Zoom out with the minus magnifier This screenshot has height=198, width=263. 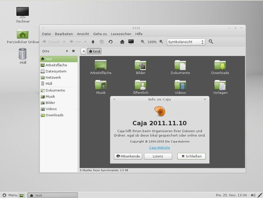tap(143, 42)
